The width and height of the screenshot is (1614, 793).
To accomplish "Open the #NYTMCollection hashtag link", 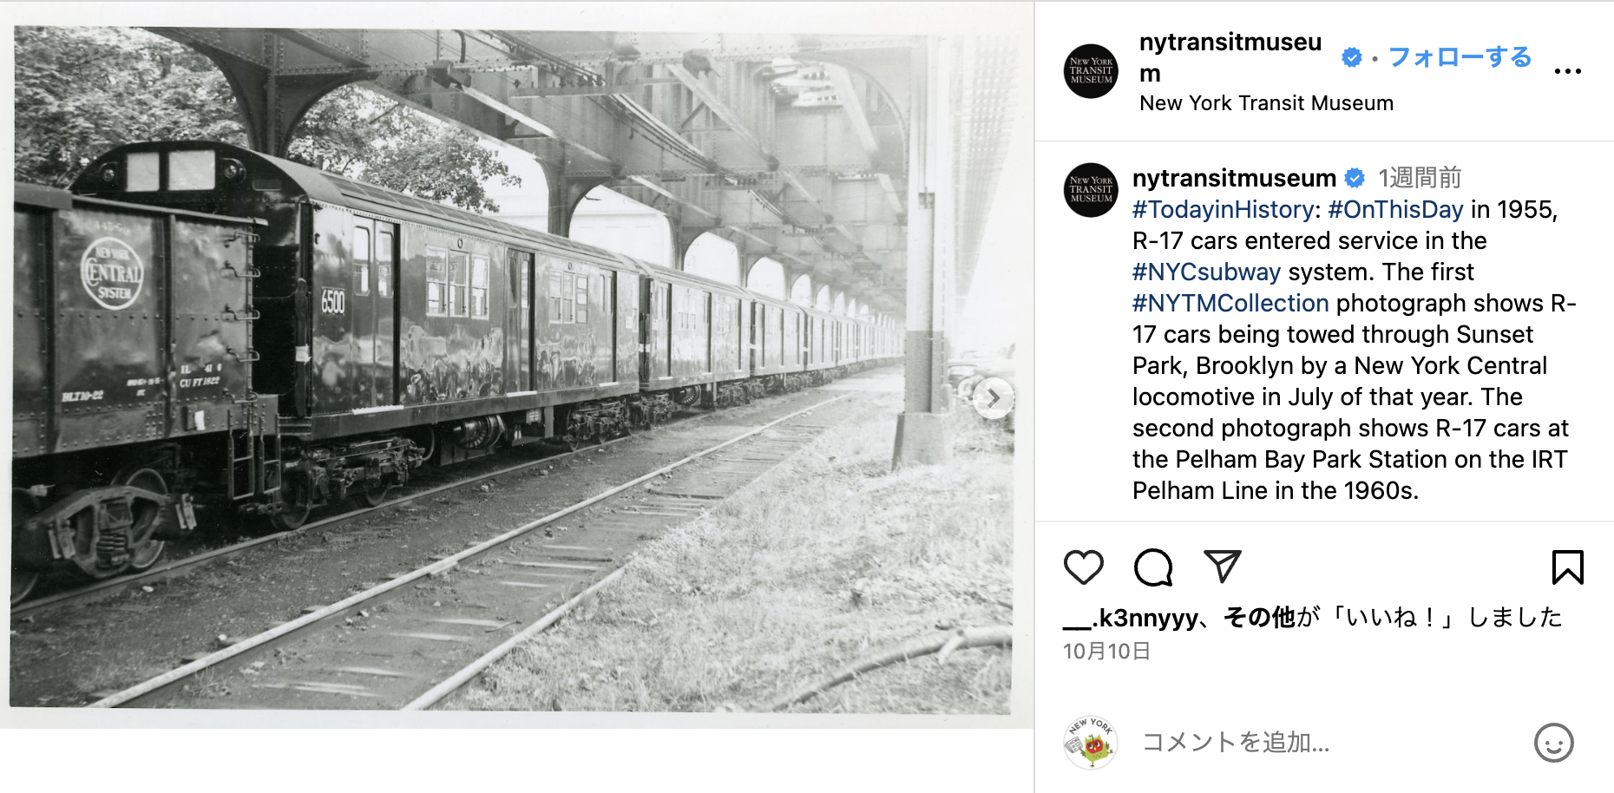I will [1230, 304].
